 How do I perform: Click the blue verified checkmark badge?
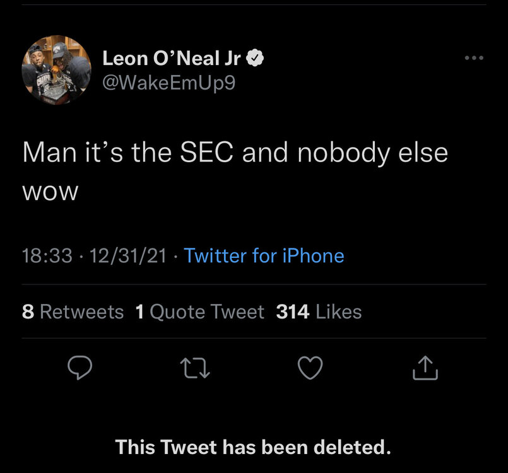[254, 59]
